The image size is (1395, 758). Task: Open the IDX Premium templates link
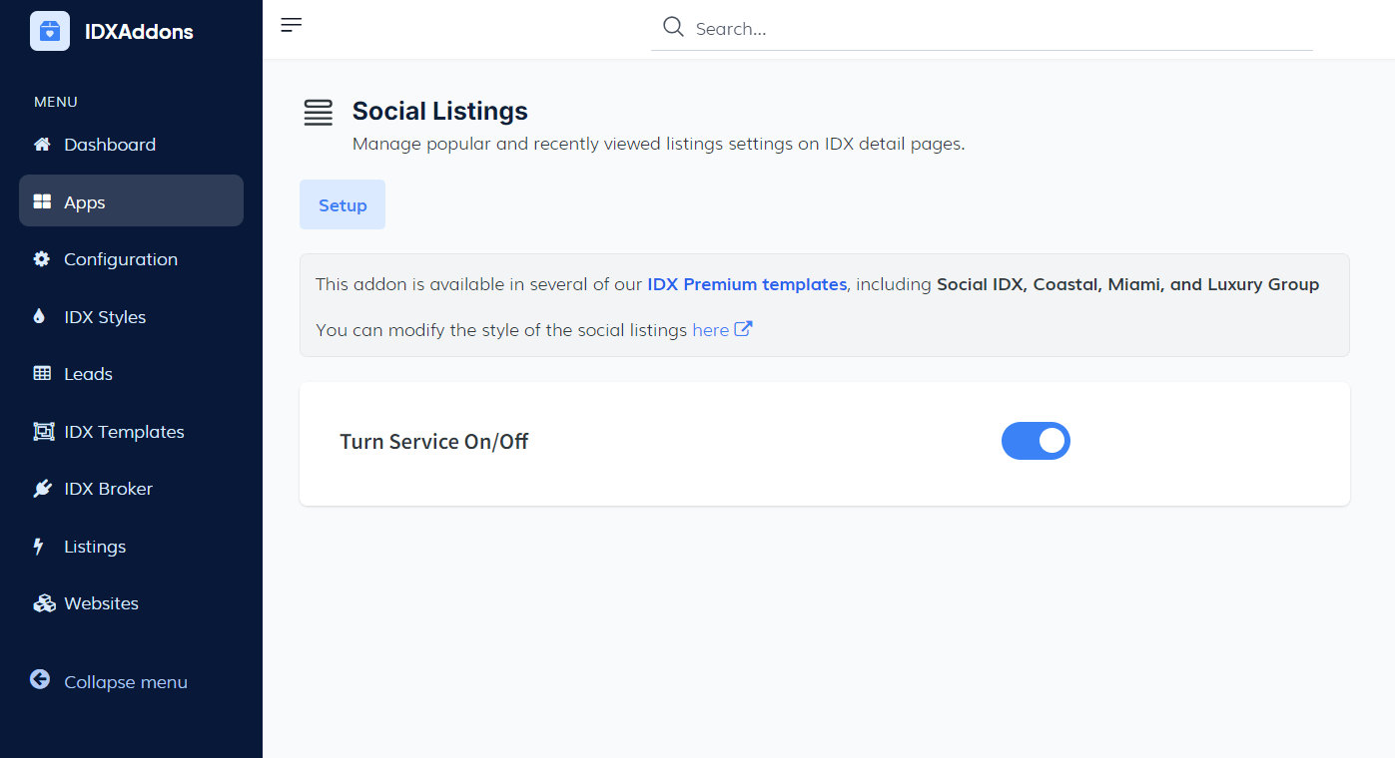747,284
